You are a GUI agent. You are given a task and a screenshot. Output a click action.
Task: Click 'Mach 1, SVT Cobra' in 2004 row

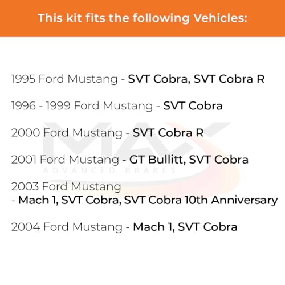(x=185, y=227)
